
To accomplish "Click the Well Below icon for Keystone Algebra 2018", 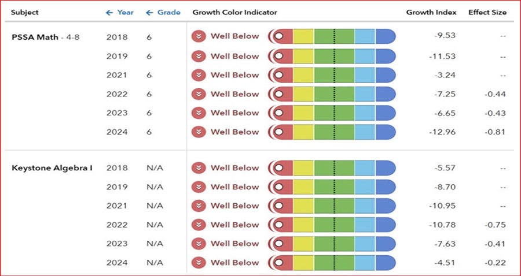I will point(199,168).
